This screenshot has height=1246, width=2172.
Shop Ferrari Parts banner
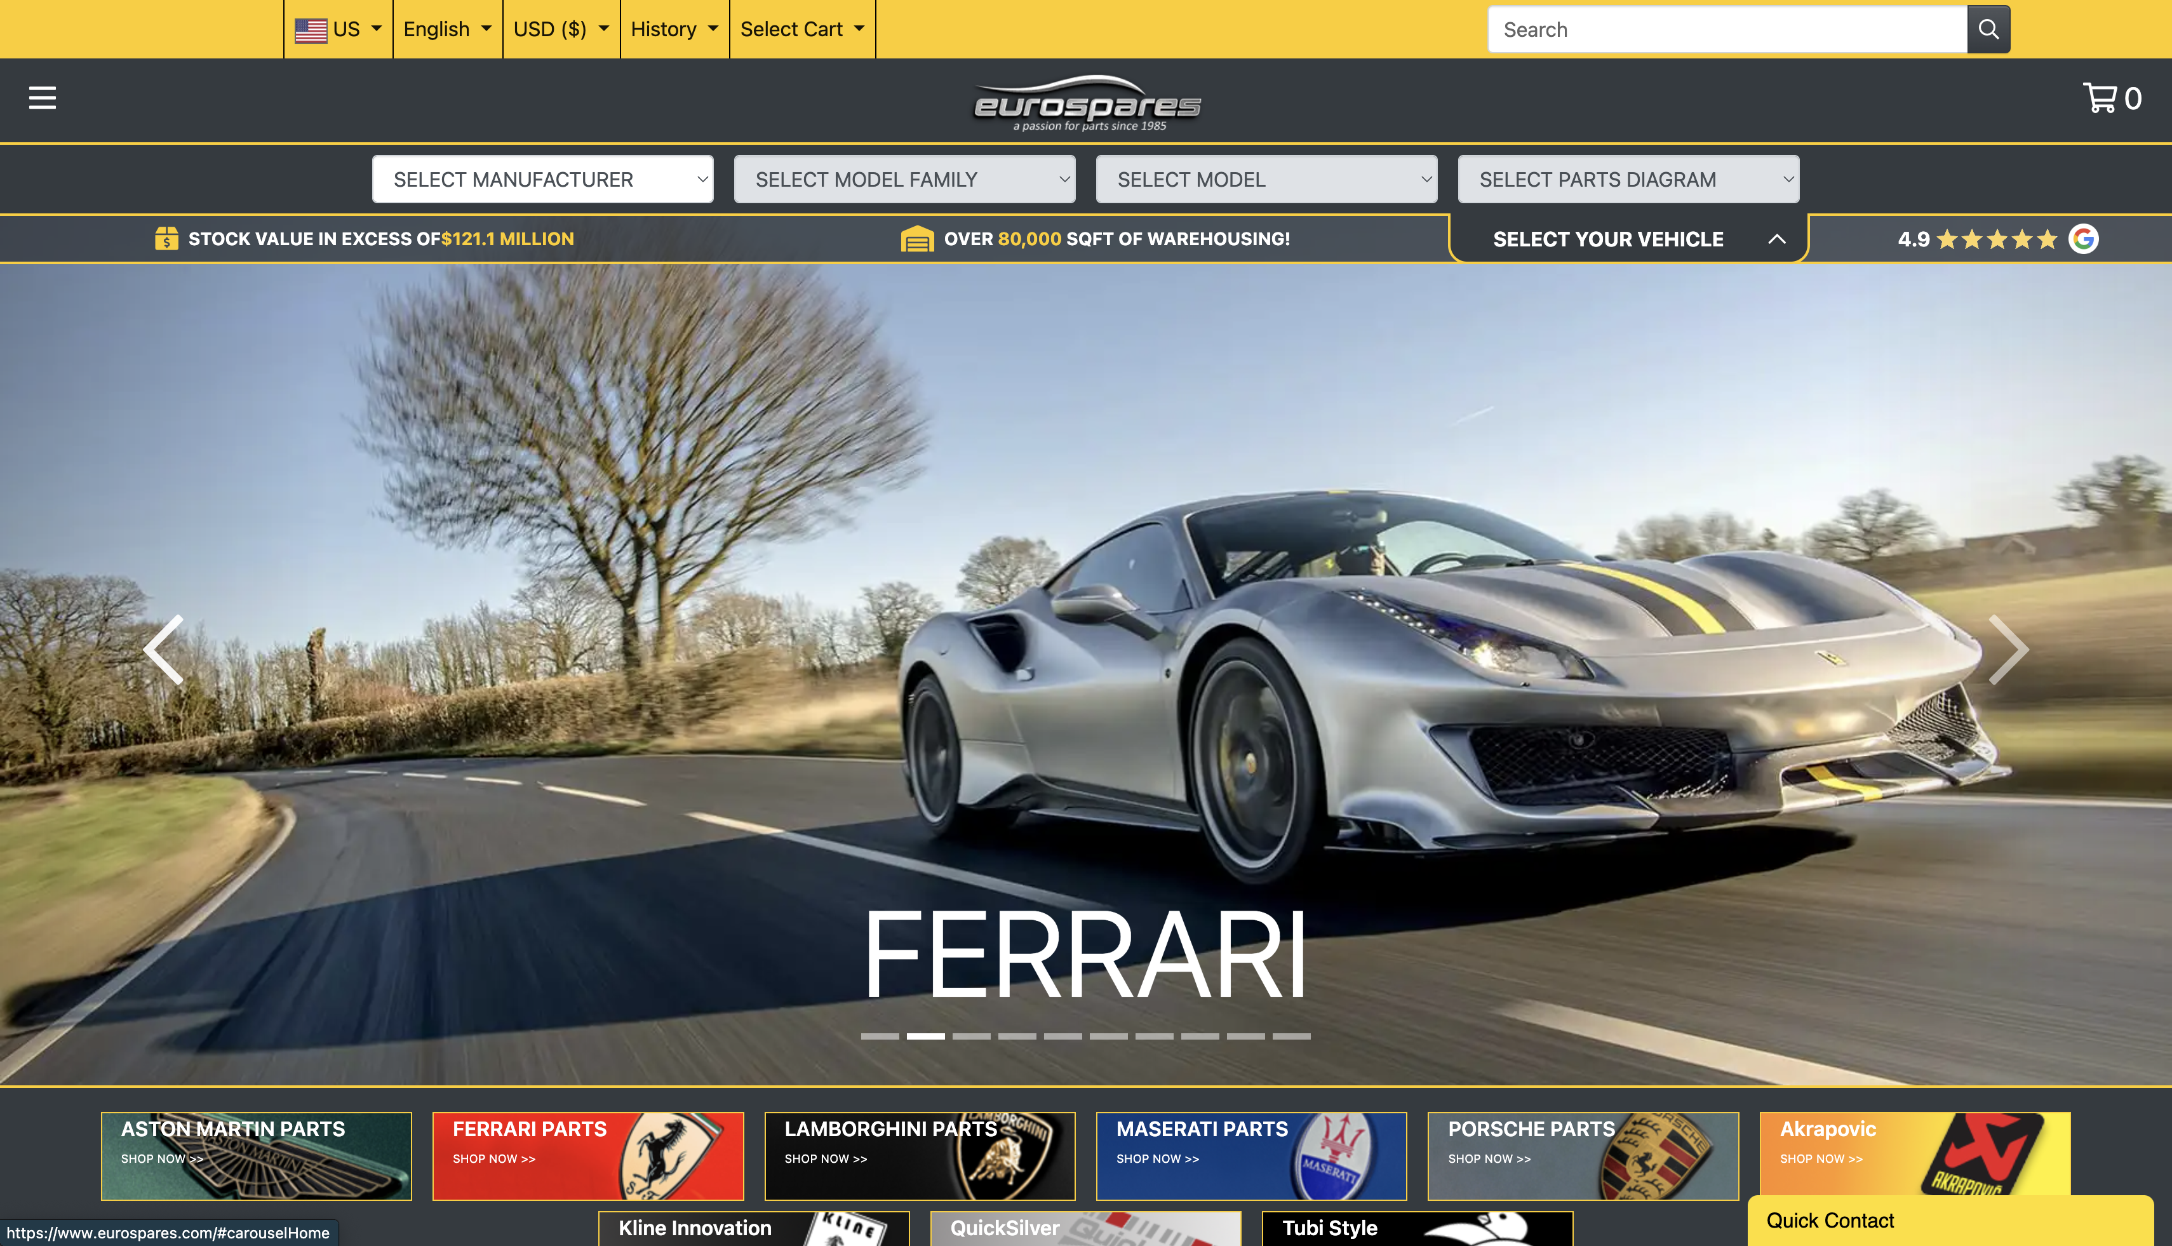pyautogui.click(x=588, y=1155)
